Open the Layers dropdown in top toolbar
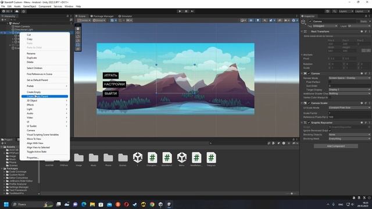372x209 pixels. (346, 11)
